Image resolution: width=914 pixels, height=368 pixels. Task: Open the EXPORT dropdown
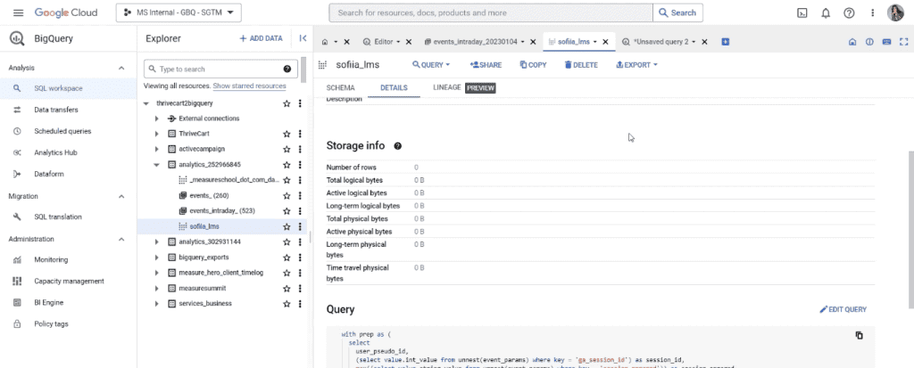[x=636, y=65]
